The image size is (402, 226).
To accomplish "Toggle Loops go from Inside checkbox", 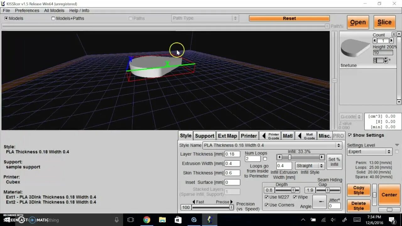I will [265, 159].
